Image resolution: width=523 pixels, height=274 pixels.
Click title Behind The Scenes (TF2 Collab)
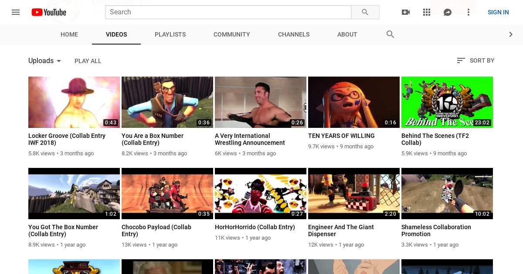point(435,139)
